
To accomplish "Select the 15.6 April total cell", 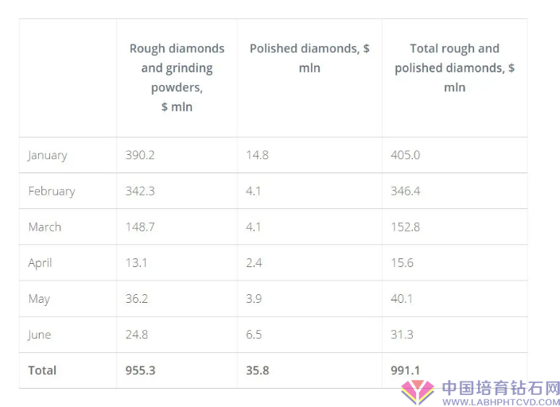I will 402,263.
